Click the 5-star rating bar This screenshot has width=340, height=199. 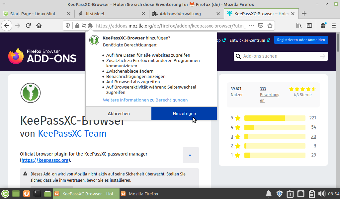[275, 118]
